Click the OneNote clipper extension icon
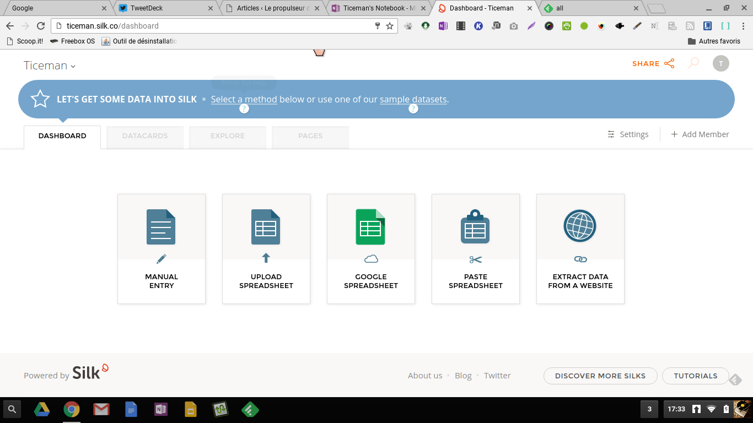The width and height of the screenshot is (753, 423). (x=443, y=26)
